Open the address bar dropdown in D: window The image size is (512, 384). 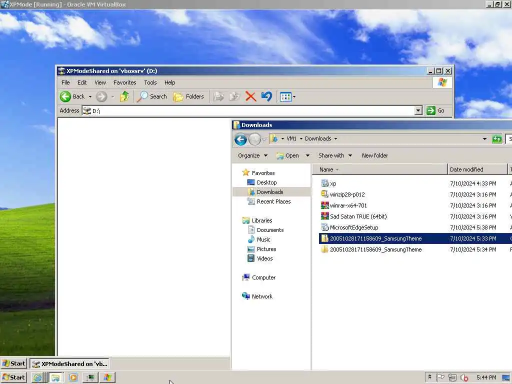pos(418,110)
